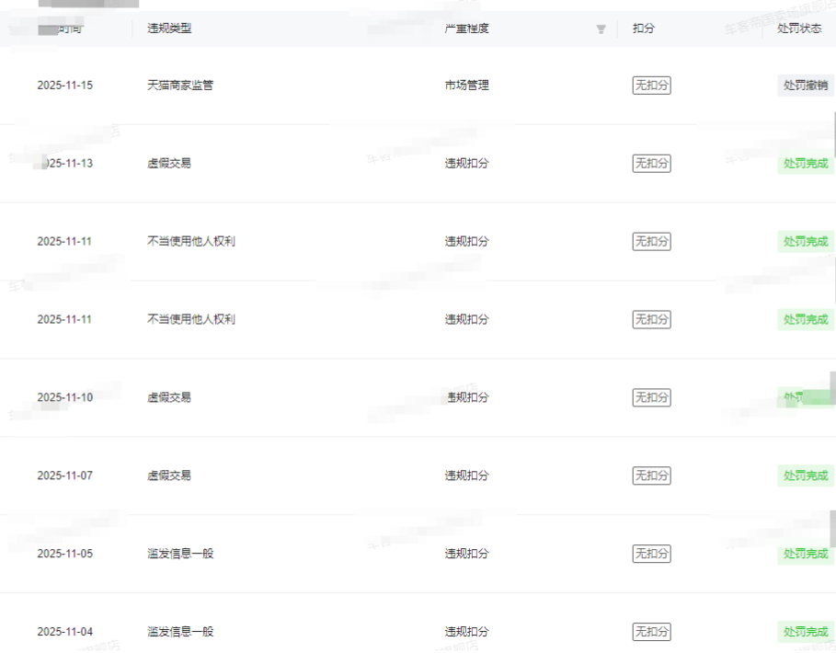Screen dimensions: 836x653
Task: Click 处罚完成 status in the 2025-11-04 row
Action: 805,632
